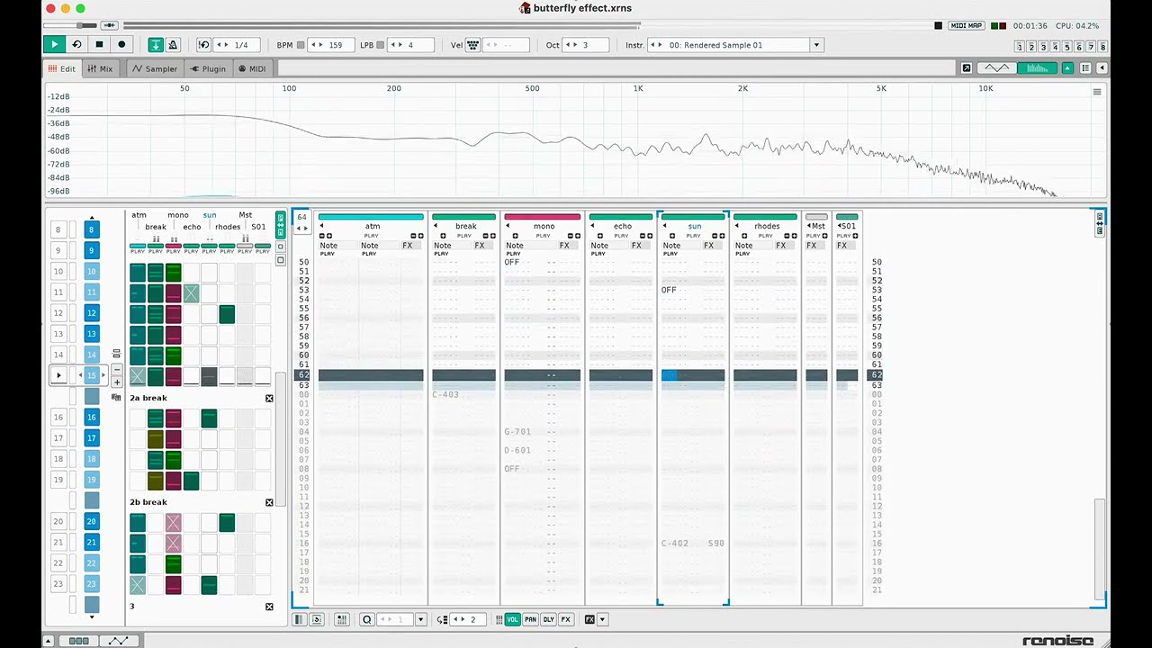Insert sequence slot with plus button
Screen dimensions: 1152x648
pyautogui.click(x=116, y=382)
